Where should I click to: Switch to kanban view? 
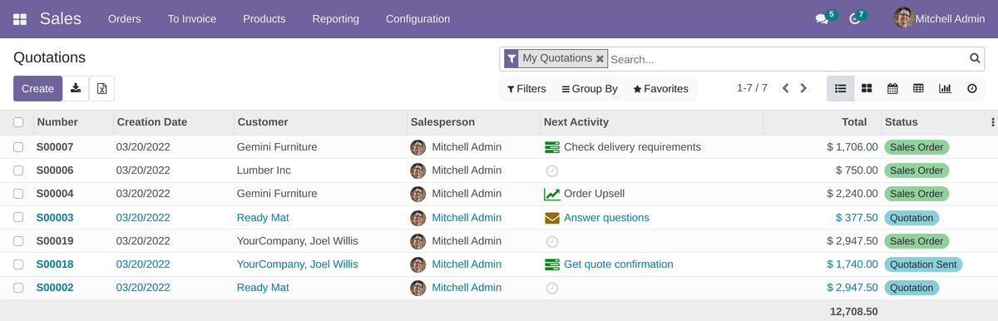coord(867,88)
